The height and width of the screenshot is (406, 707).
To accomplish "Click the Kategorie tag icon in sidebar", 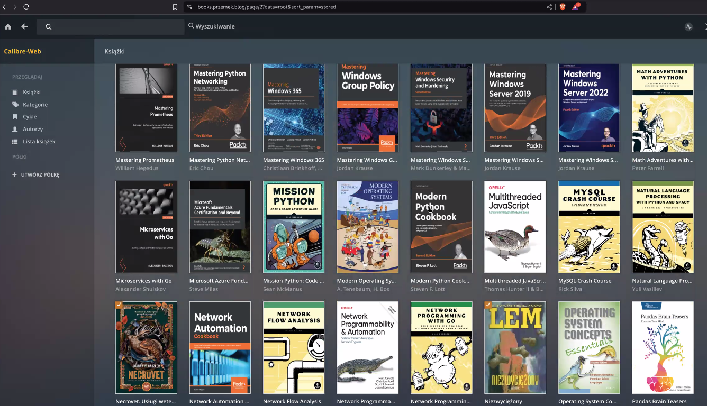I will click(15, 105).
